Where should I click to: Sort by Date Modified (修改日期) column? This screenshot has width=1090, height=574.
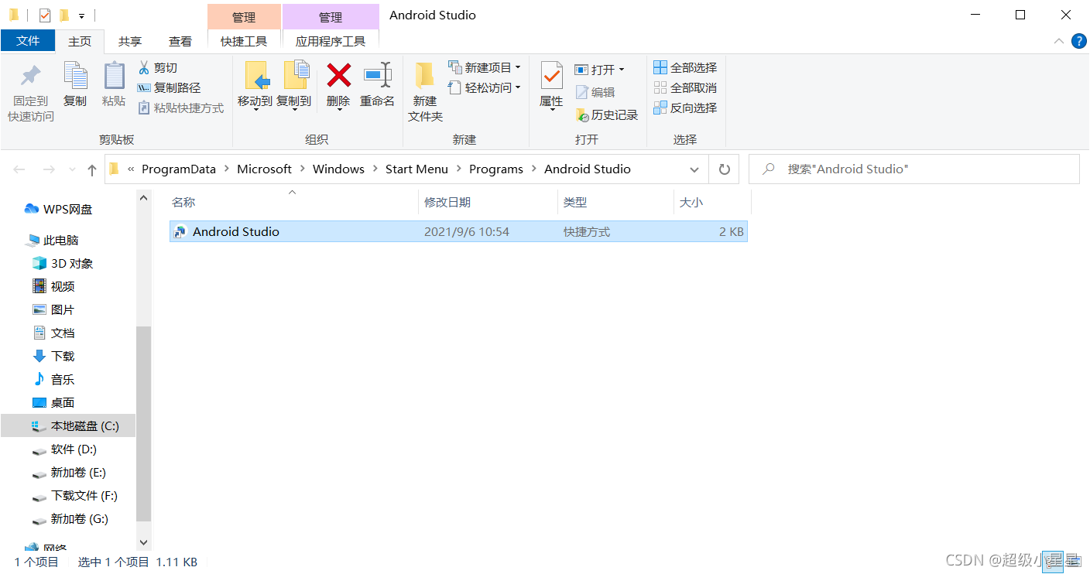pos(488,202)
